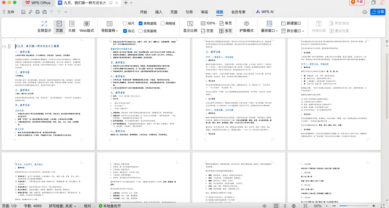Select web layout globe icon in status bar
The height and width of the screenshot is (208, 389).
(x=294, y=206)
